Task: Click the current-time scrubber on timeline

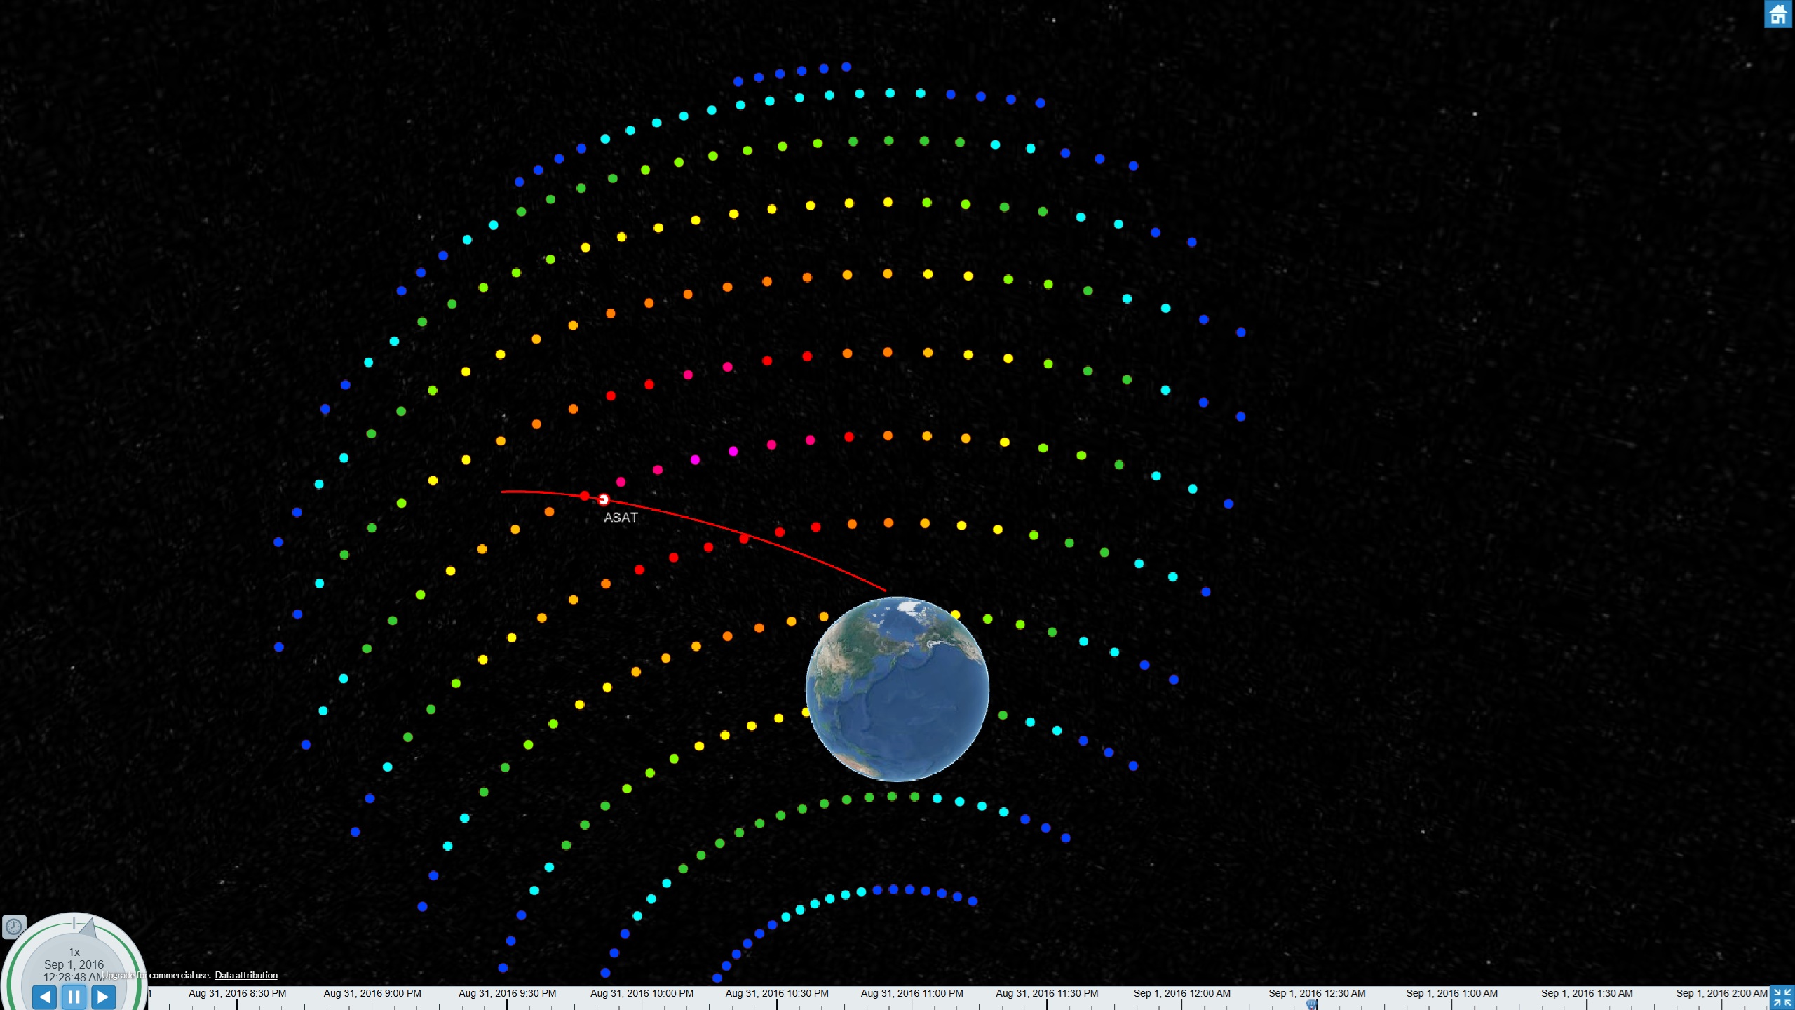Action: coord(1311,1004)
